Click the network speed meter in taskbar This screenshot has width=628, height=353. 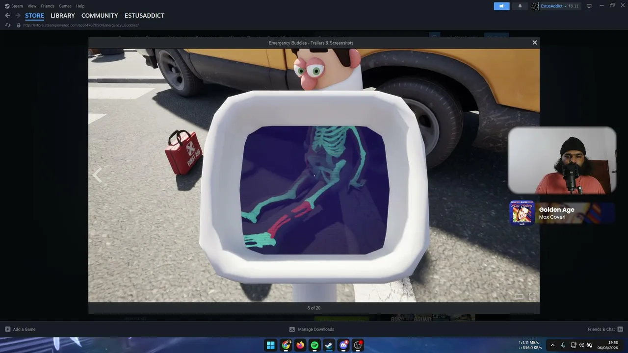click(x=531, y=345)
